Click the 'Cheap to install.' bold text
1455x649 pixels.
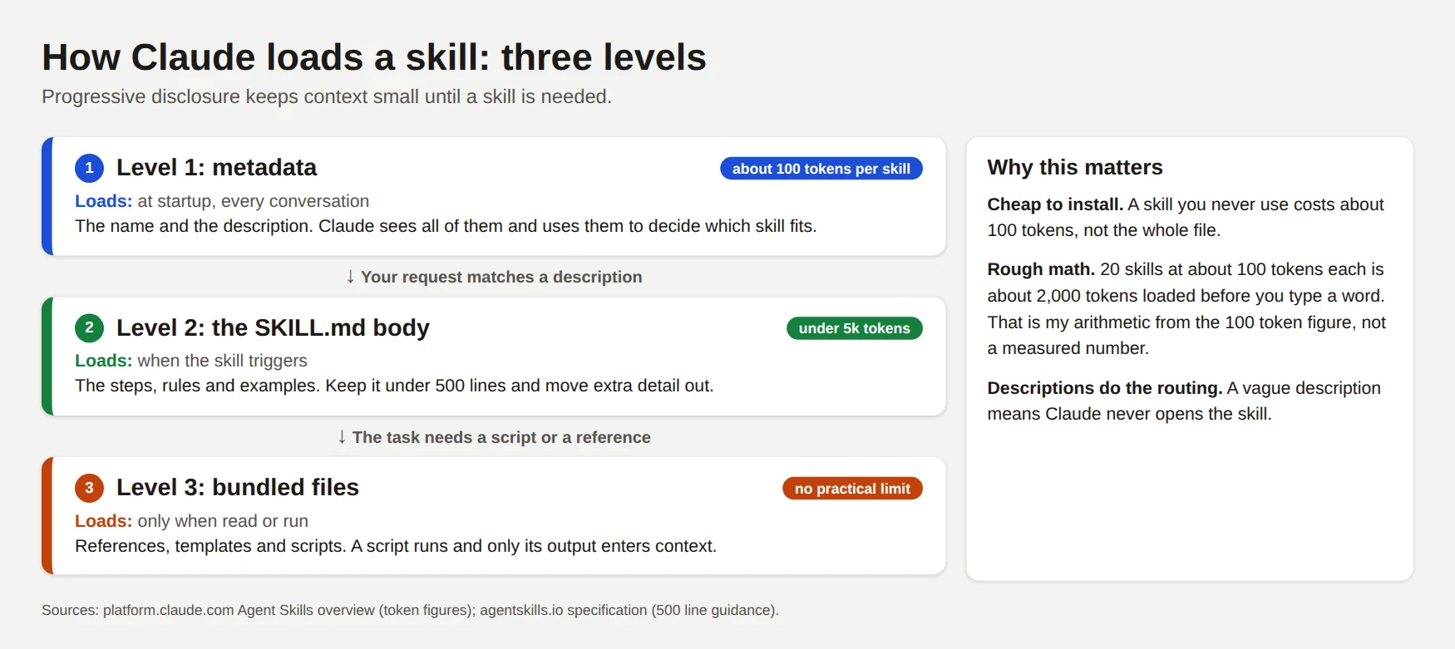tap(1055, 204)
